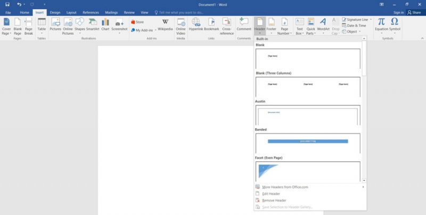Open the Footer gallery
The height and width of the screenshot is (215, 426).
tap(271, 26)
